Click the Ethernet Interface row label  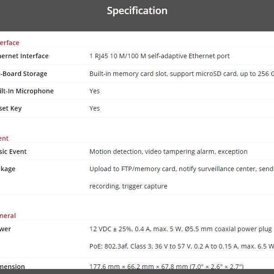tap(24, 56)
